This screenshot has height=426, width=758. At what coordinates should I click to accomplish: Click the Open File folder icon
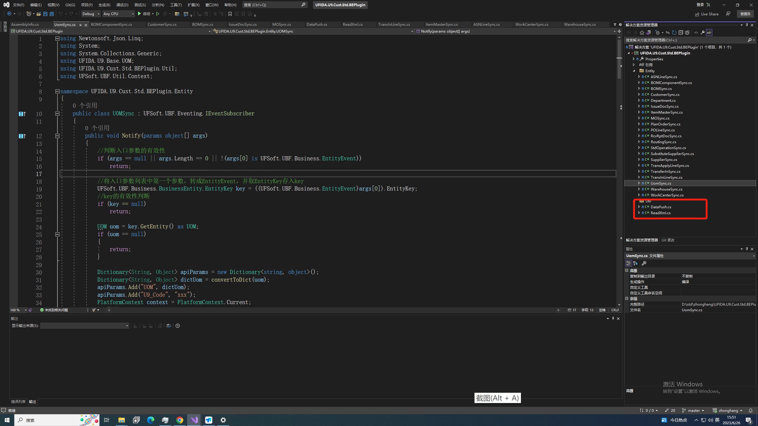(x=38, y=14)
